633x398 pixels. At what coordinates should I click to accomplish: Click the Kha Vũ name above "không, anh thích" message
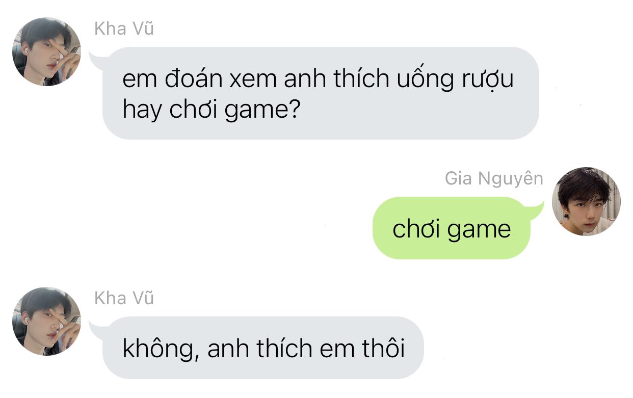pyautogui.click(x=124, y=298)
